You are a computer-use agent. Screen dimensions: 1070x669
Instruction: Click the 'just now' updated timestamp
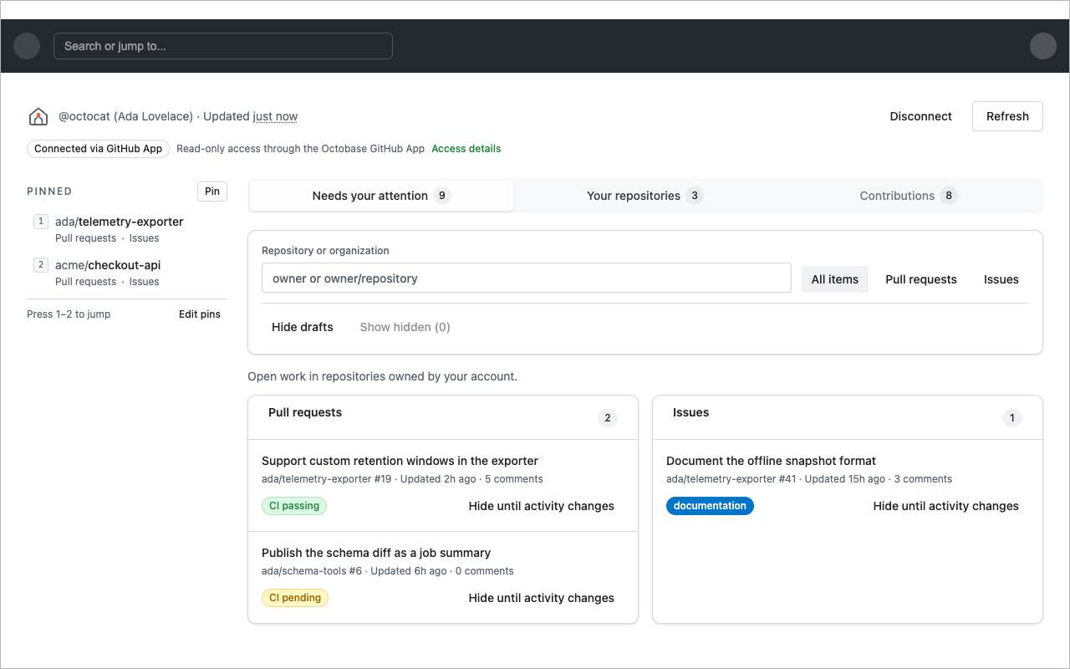275,116
